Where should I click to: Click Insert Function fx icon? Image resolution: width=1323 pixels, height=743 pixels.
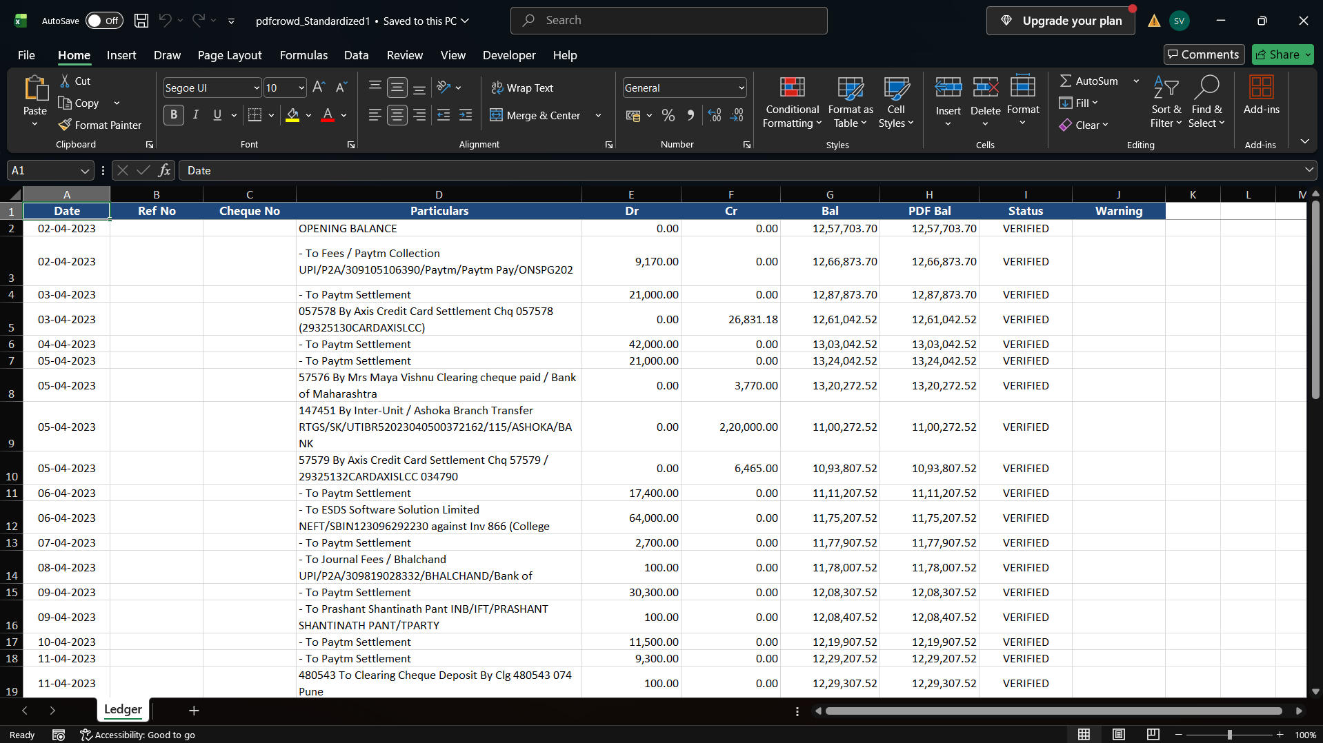(164, 170)
